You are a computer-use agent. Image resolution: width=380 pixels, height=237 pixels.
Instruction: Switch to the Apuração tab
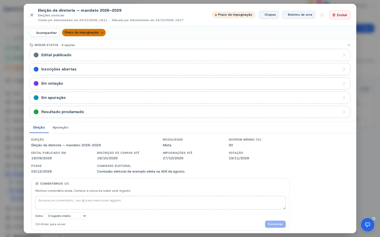tap(60, 127)
